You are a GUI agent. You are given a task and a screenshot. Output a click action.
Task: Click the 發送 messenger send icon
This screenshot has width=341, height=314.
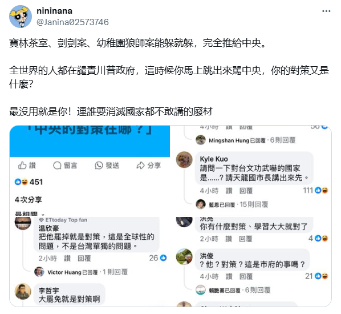coord(99,166)
